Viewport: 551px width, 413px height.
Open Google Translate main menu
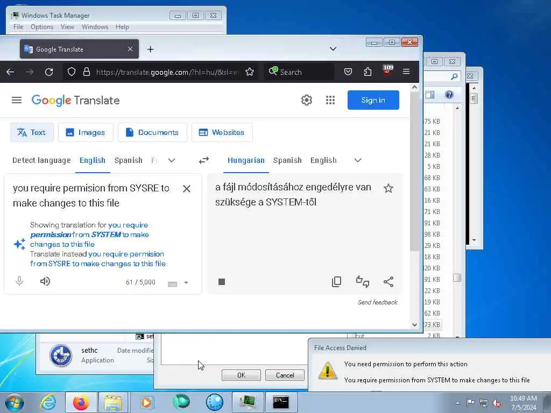tap(17, 100)
